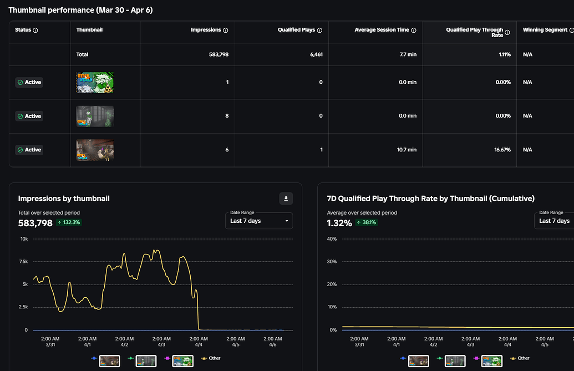Click the 132.3% increase badge

[x=69, y=222]
